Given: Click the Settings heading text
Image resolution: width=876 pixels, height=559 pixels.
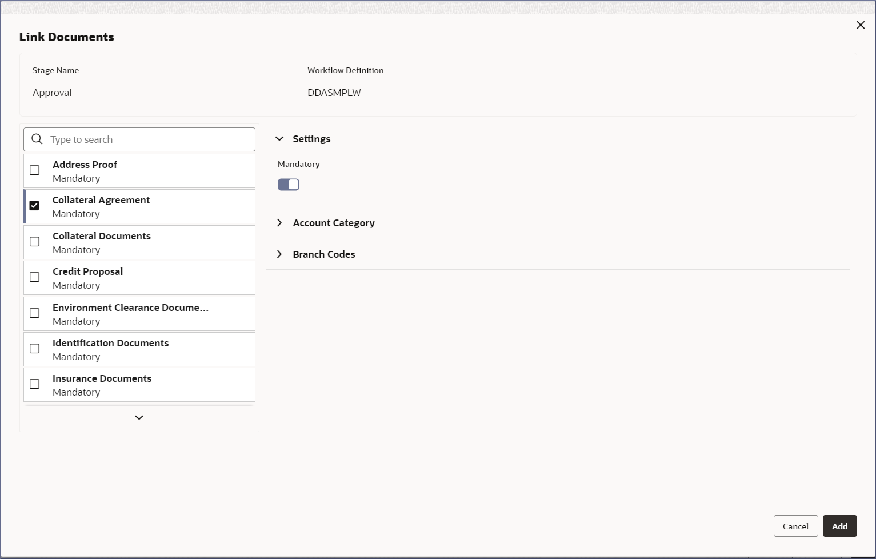Looking at the screenshot, I should click(311, 139).
